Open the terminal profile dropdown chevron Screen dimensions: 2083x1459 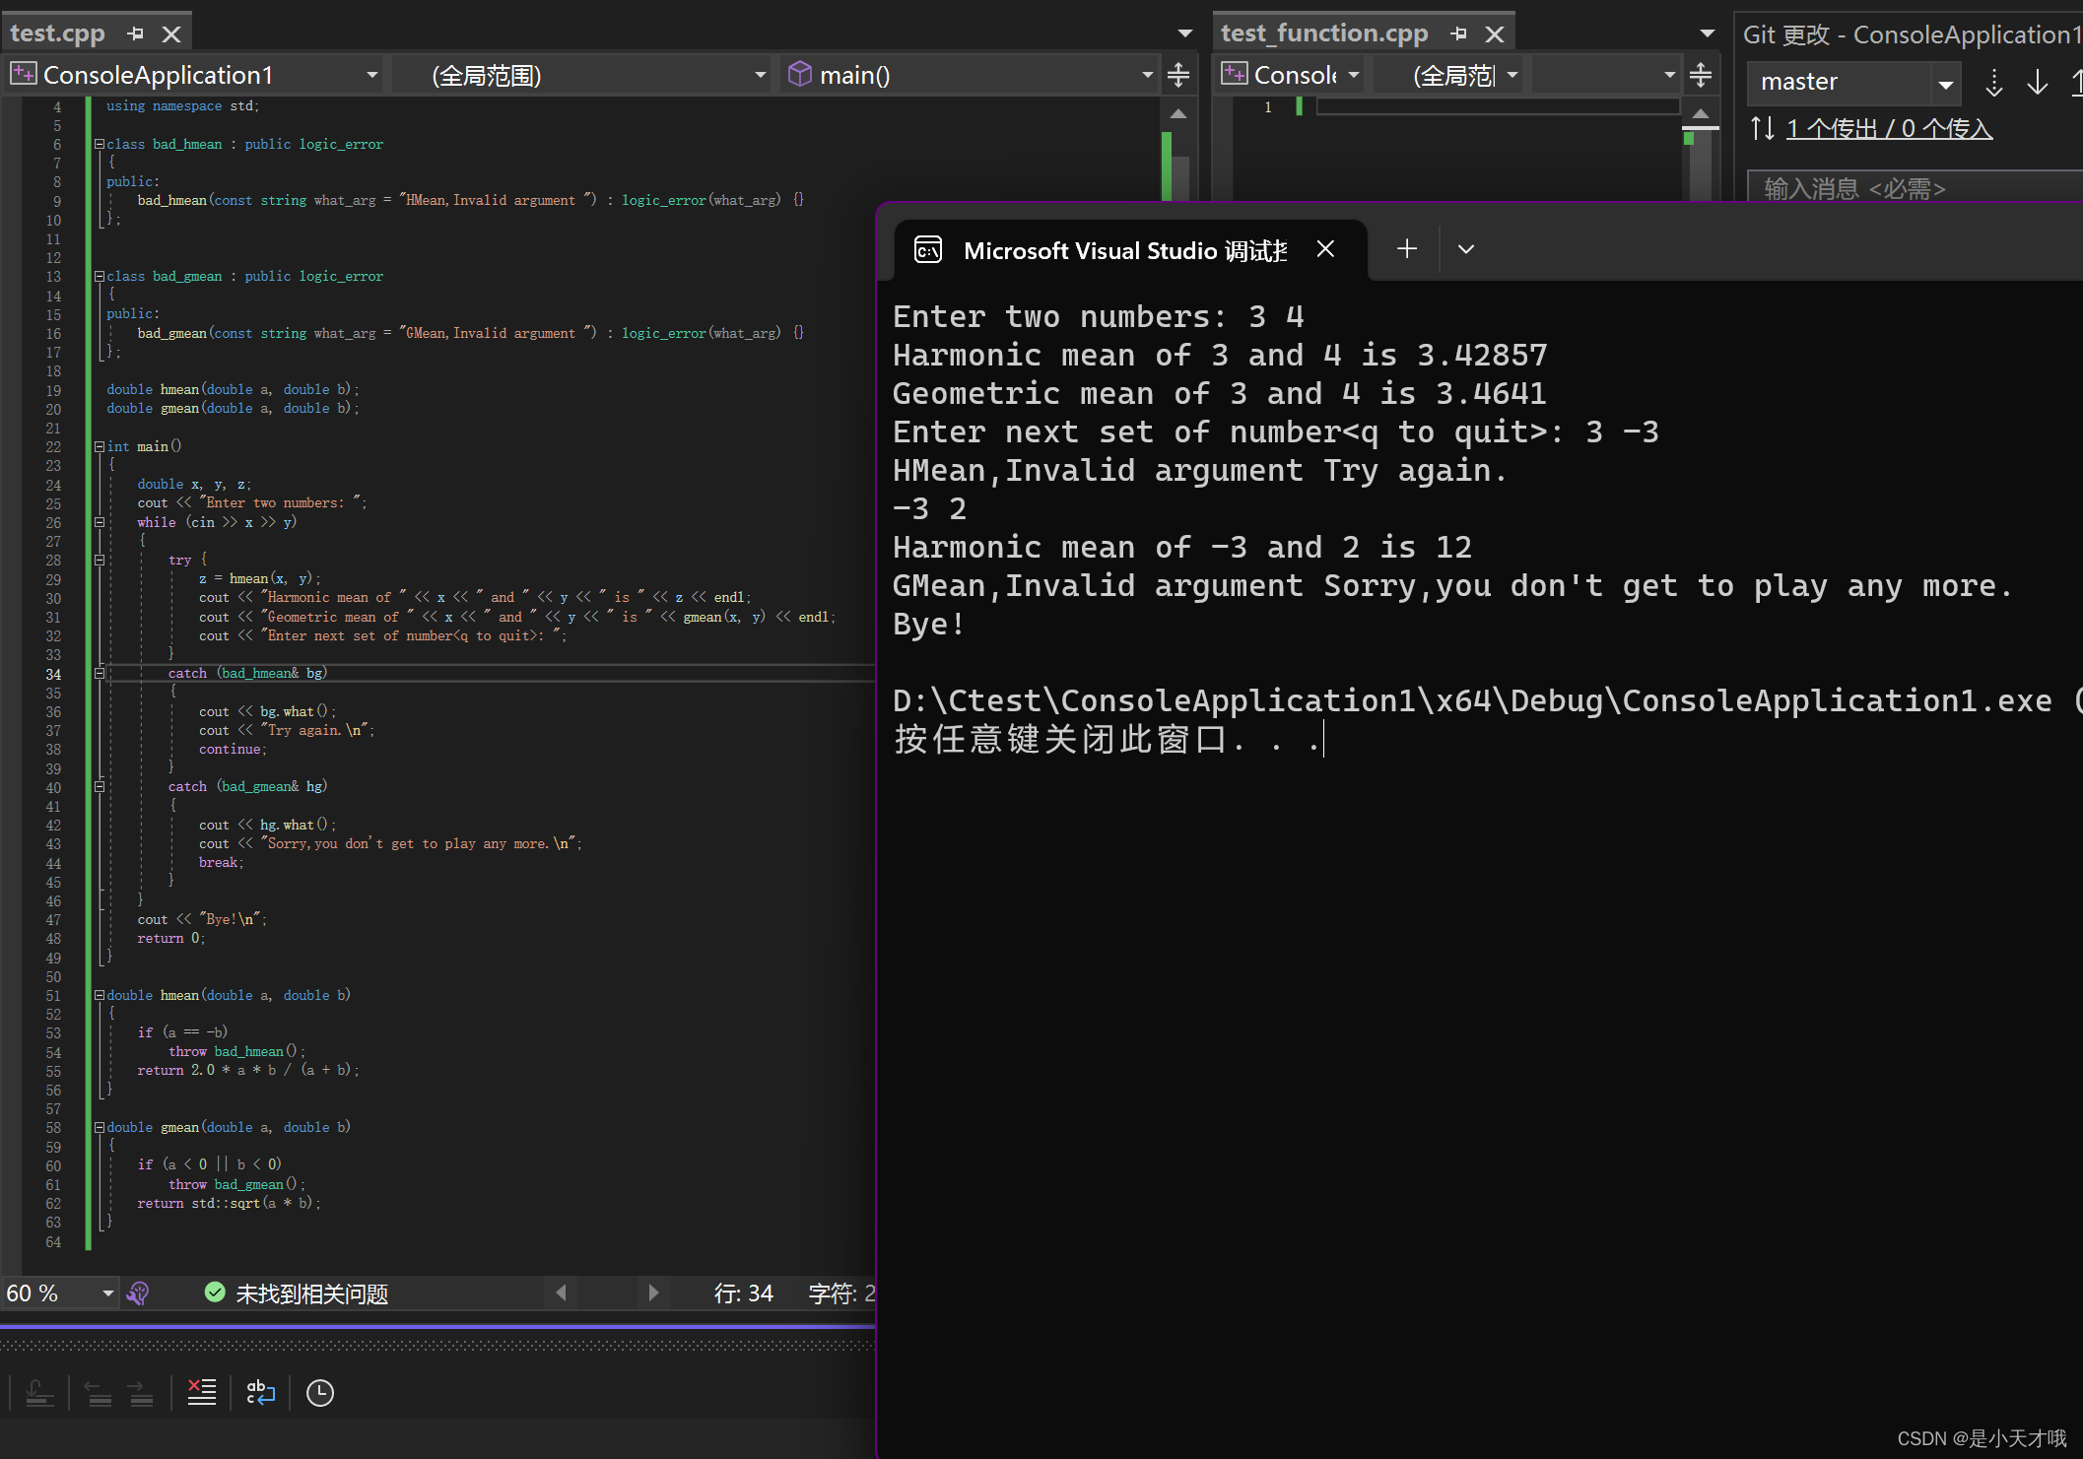point(1466,249)
